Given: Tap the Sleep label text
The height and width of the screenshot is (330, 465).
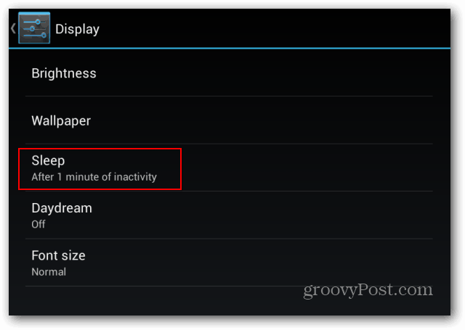Looking at the screenshot, I should pyautogui.click(x=48, y=161).
